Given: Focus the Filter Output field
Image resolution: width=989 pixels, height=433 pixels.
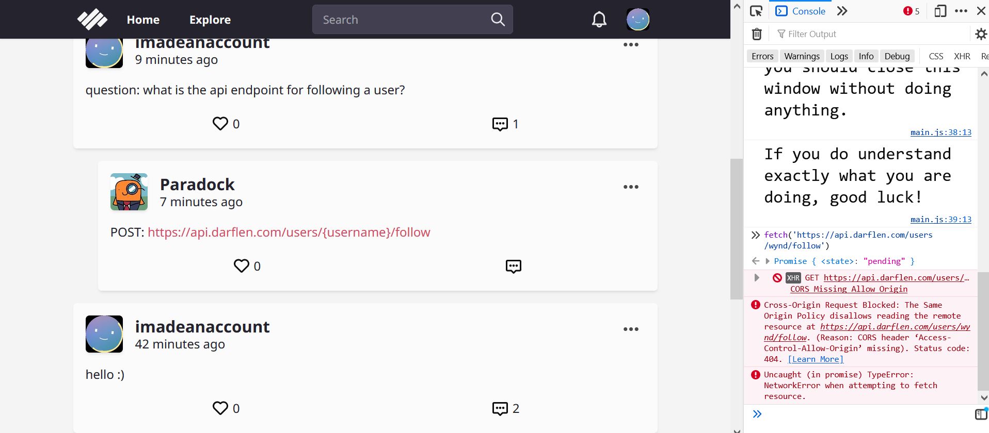Looking at the screenshot, I should pos(872,34).
